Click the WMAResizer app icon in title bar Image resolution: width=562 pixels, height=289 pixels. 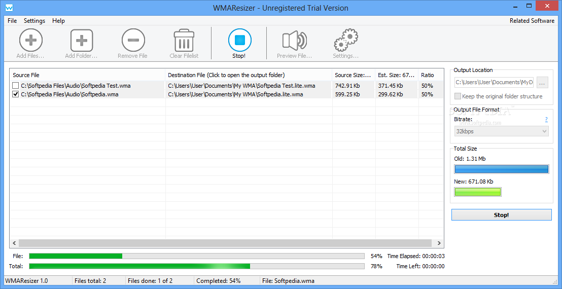coord(10,7)
